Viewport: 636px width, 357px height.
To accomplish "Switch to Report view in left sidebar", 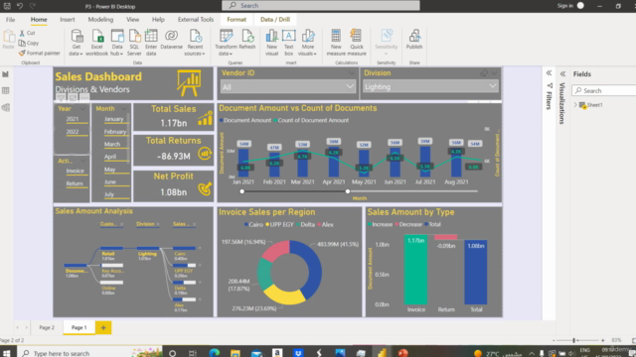I will click(6, 74).
